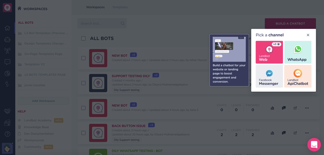Tick checkbox for New Bot by Ilaria S
The height and width of the screenshot is (155, 324).
84,108
